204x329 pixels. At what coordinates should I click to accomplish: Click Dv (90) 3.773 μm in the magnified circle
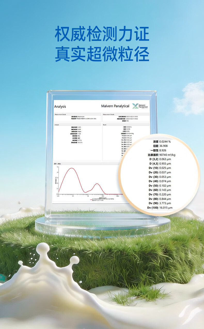click(160, 203)
